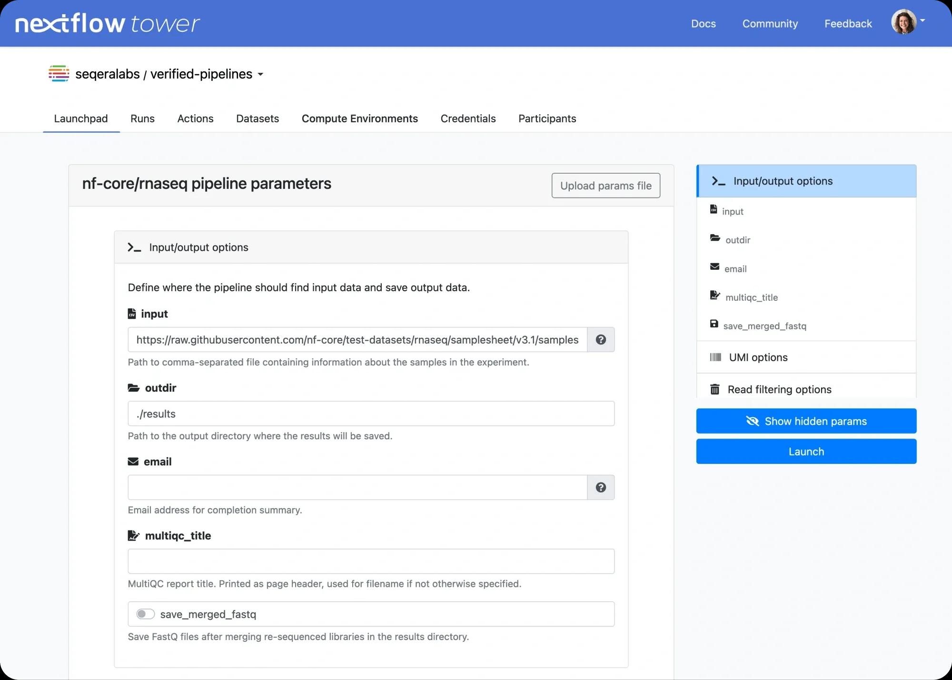
Task: Select the Input/output options sidebar section
Action: (805, 181)
